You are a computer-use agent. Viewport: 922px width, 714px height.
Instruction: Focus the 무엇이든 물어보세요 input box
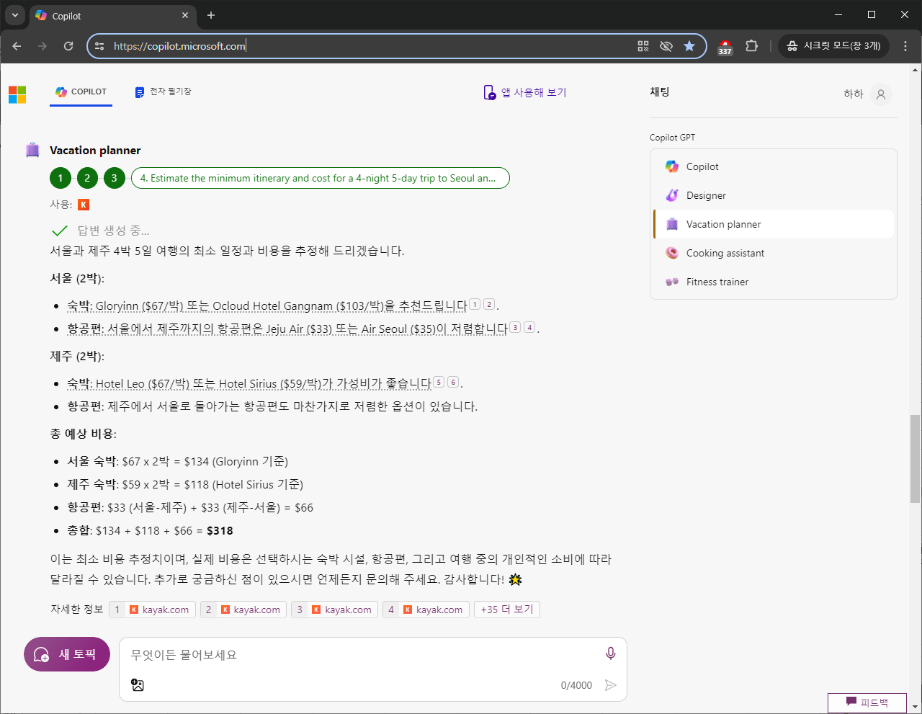[360, 655]
